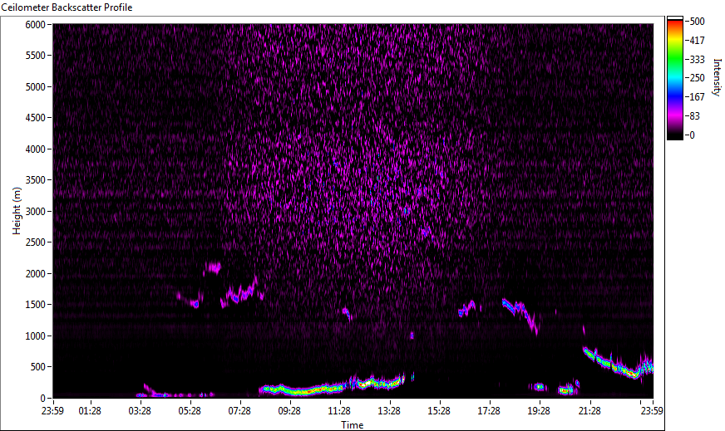Click the 17:28 time tick label
Image resolution: width=725 pixels, height=431 pixels.
(489, 411)
